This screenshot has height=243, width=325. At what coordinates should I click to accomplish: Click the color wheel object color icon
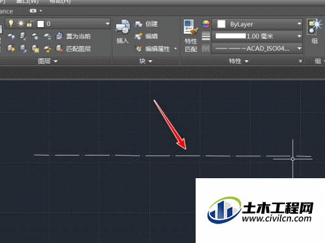206,24
